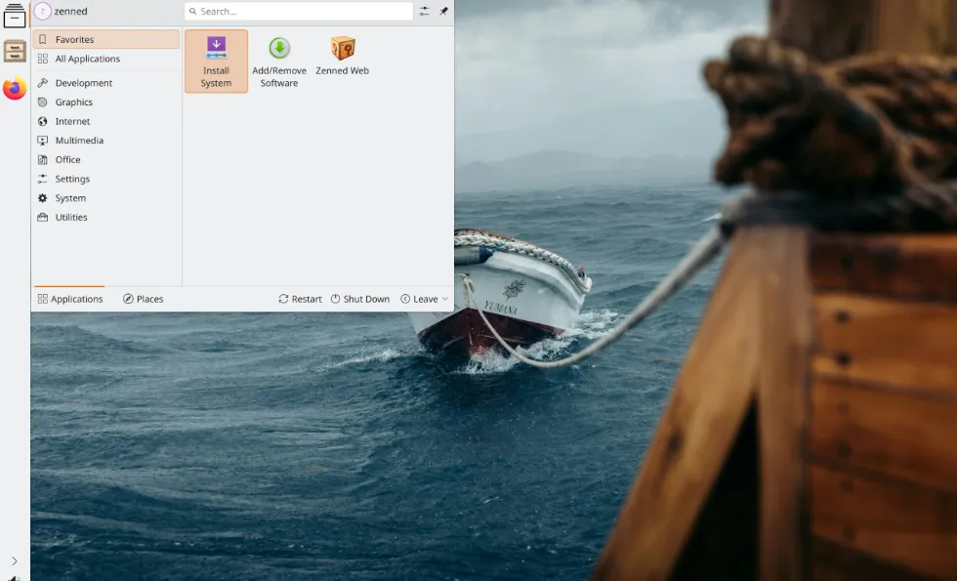The width and height of the screenshot is (957, 581).
Task: Open the menu configuration options control
Action: pyautogui.click(x=423, y=11)
